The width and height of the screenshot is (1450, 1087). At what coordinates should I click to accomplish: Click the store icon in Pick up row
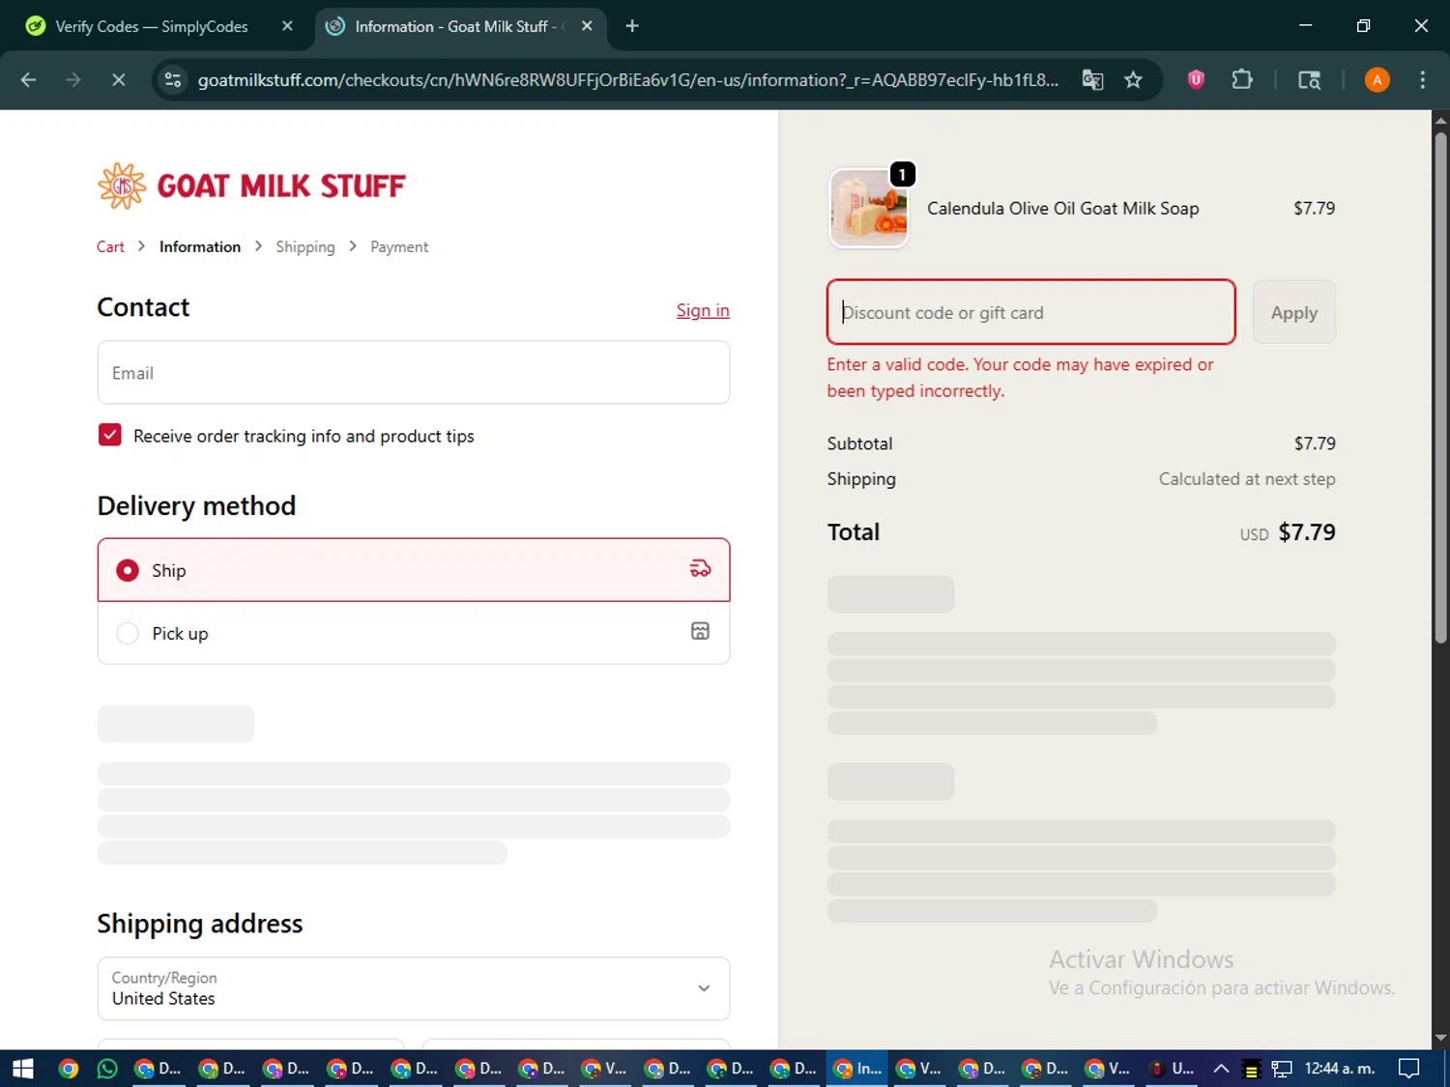click(x=700, y=631)
